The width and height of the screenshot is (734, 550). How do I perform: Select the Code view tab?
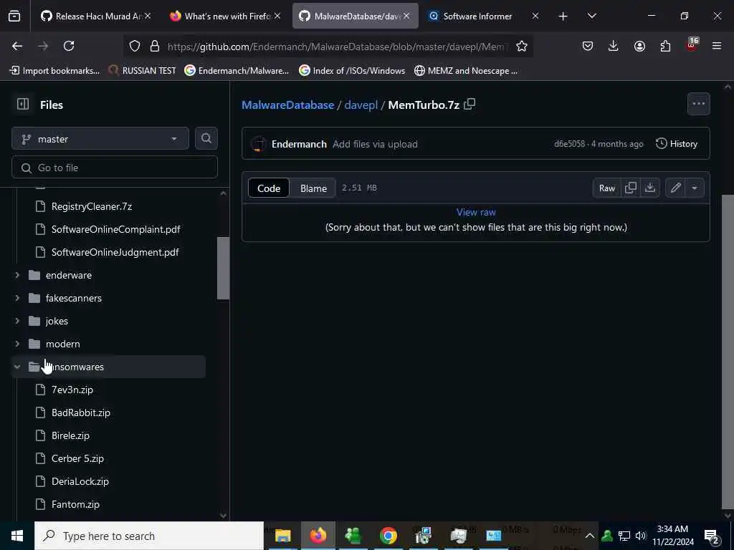coord(269,188)
